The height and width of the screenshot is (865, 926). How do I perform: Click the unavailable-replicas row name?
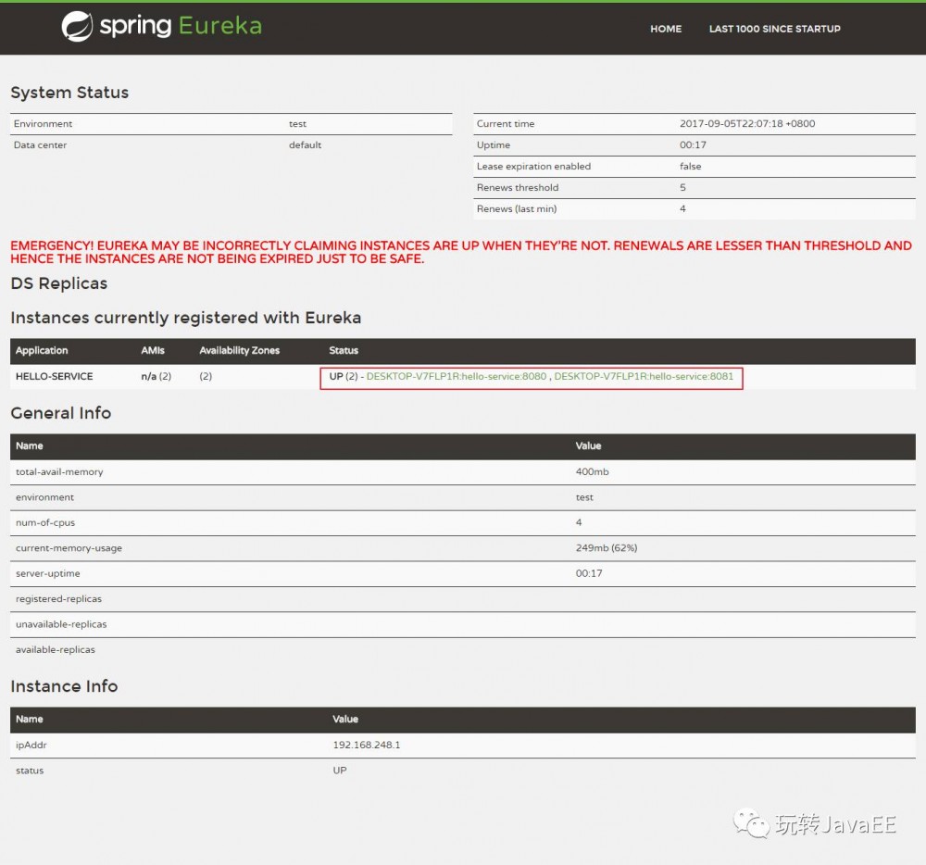click(61, 624)
